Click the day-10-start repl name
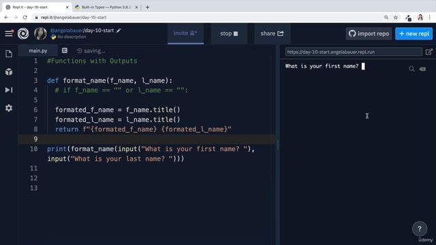The width and height of the screenshot is (436, 245). click(99, 31)
